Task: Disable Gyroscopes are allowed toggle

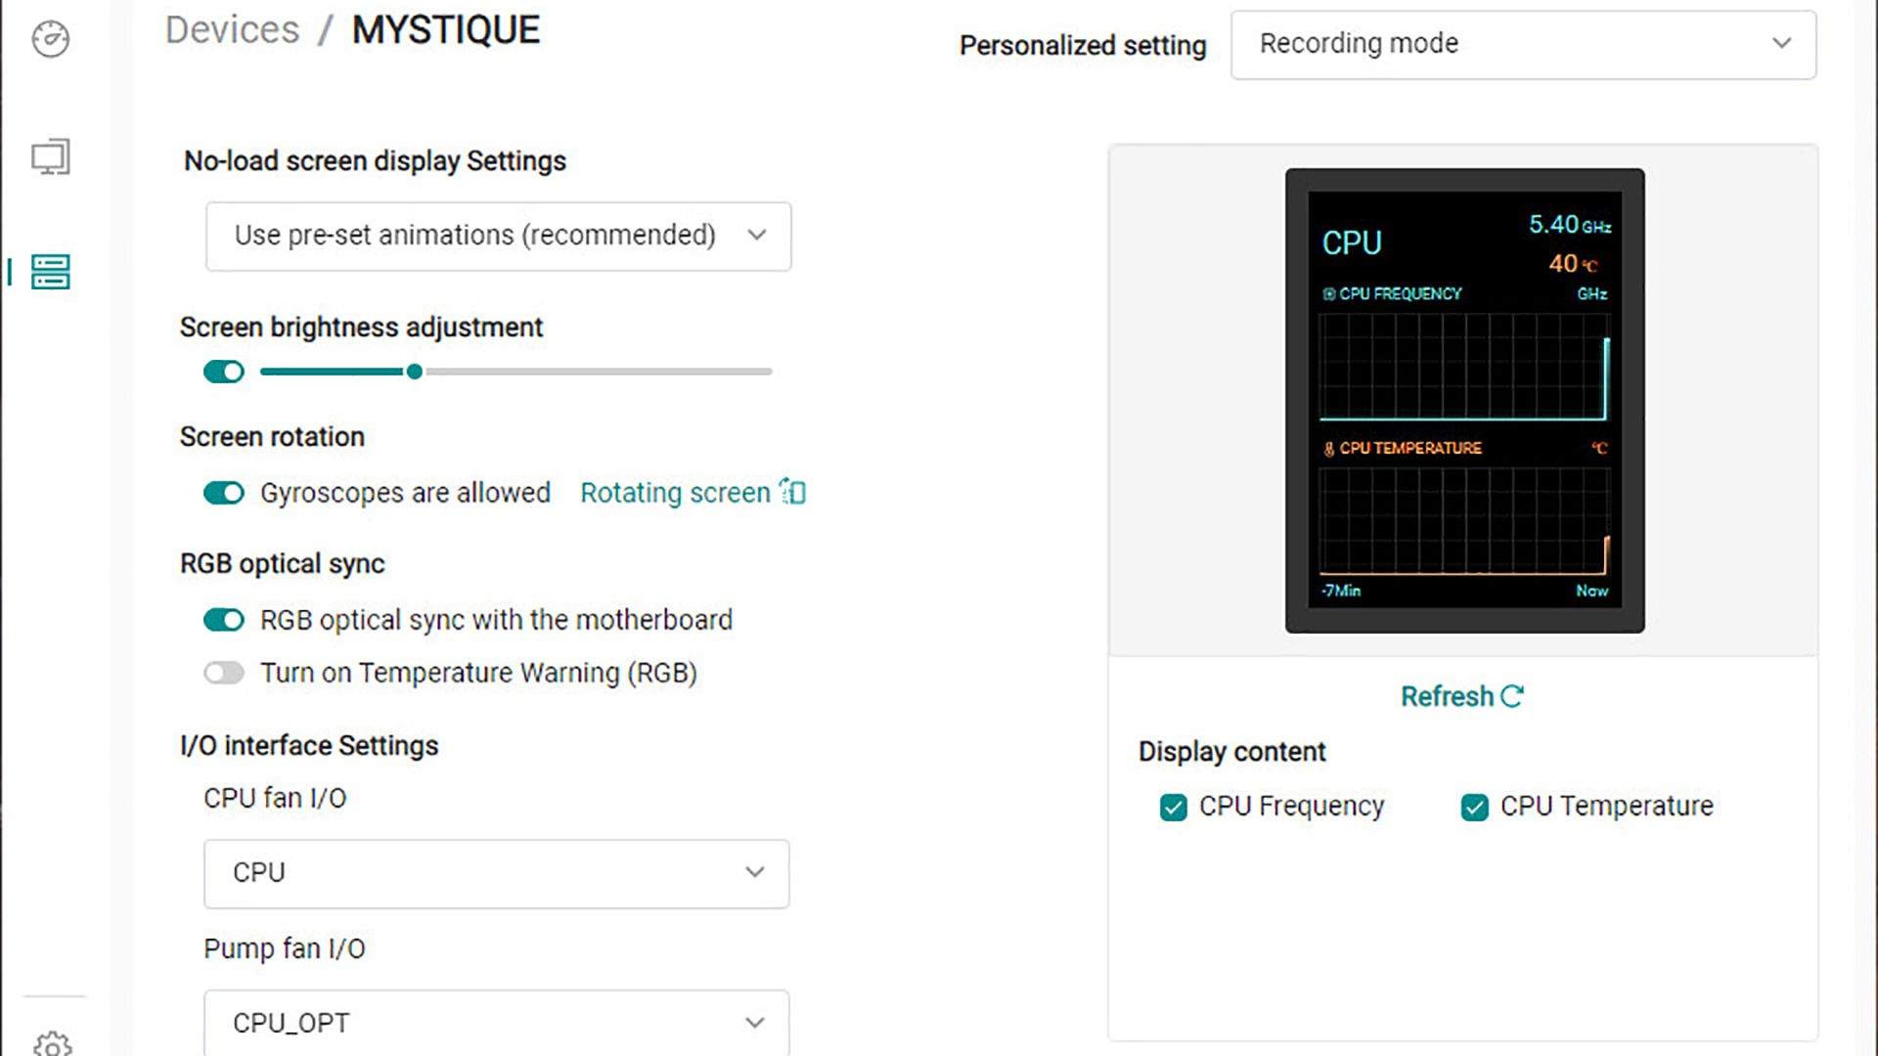Action: click(224, 493)
